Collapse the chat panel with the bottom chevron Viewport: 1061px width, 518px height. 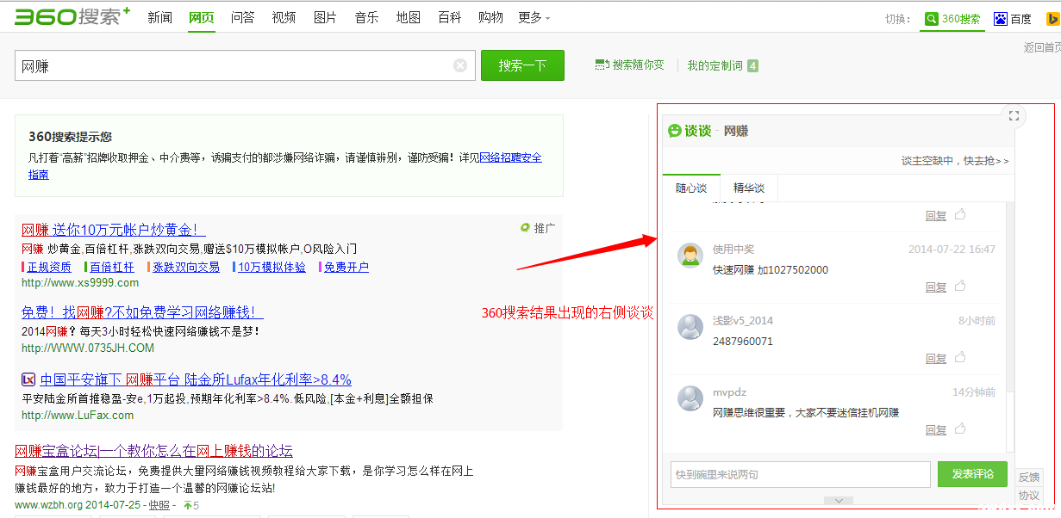pos(839,500)
